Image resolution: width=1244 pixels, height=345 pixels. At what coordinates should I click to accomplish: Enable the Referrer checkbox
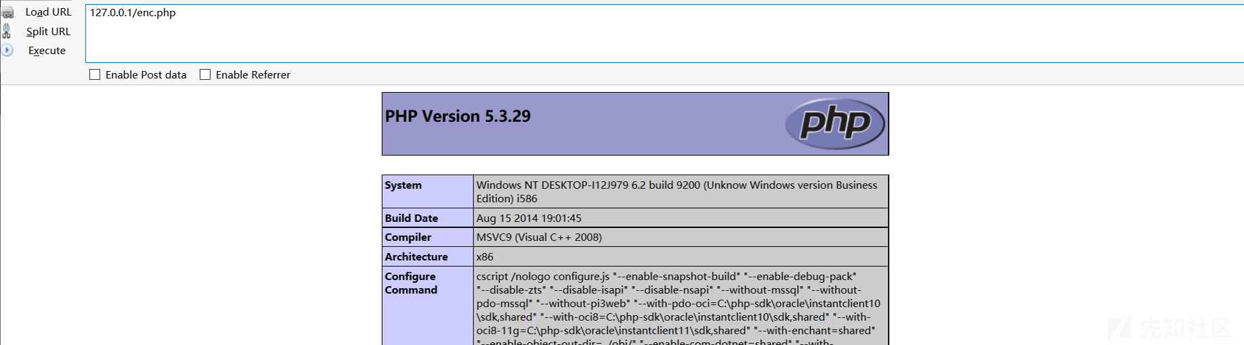[205, 74]
